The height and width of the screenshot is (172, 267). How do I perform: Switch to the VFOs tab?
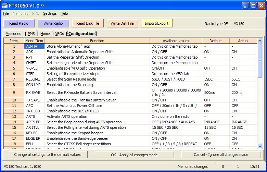coord(59,34)
